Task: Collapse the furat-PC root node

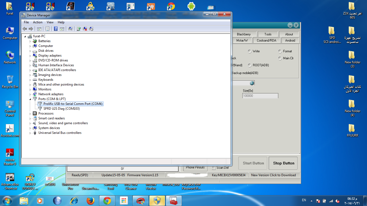Action: [x=25, y=36]
